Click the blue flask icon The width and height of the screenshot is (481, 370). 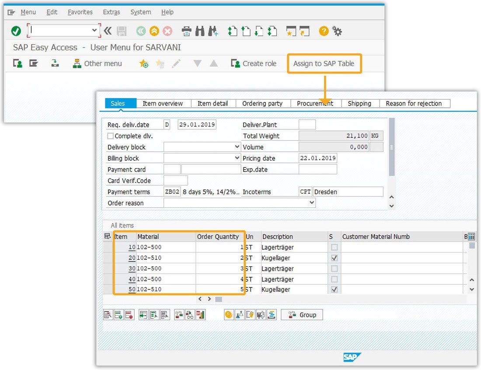click(x=239, y=315)
